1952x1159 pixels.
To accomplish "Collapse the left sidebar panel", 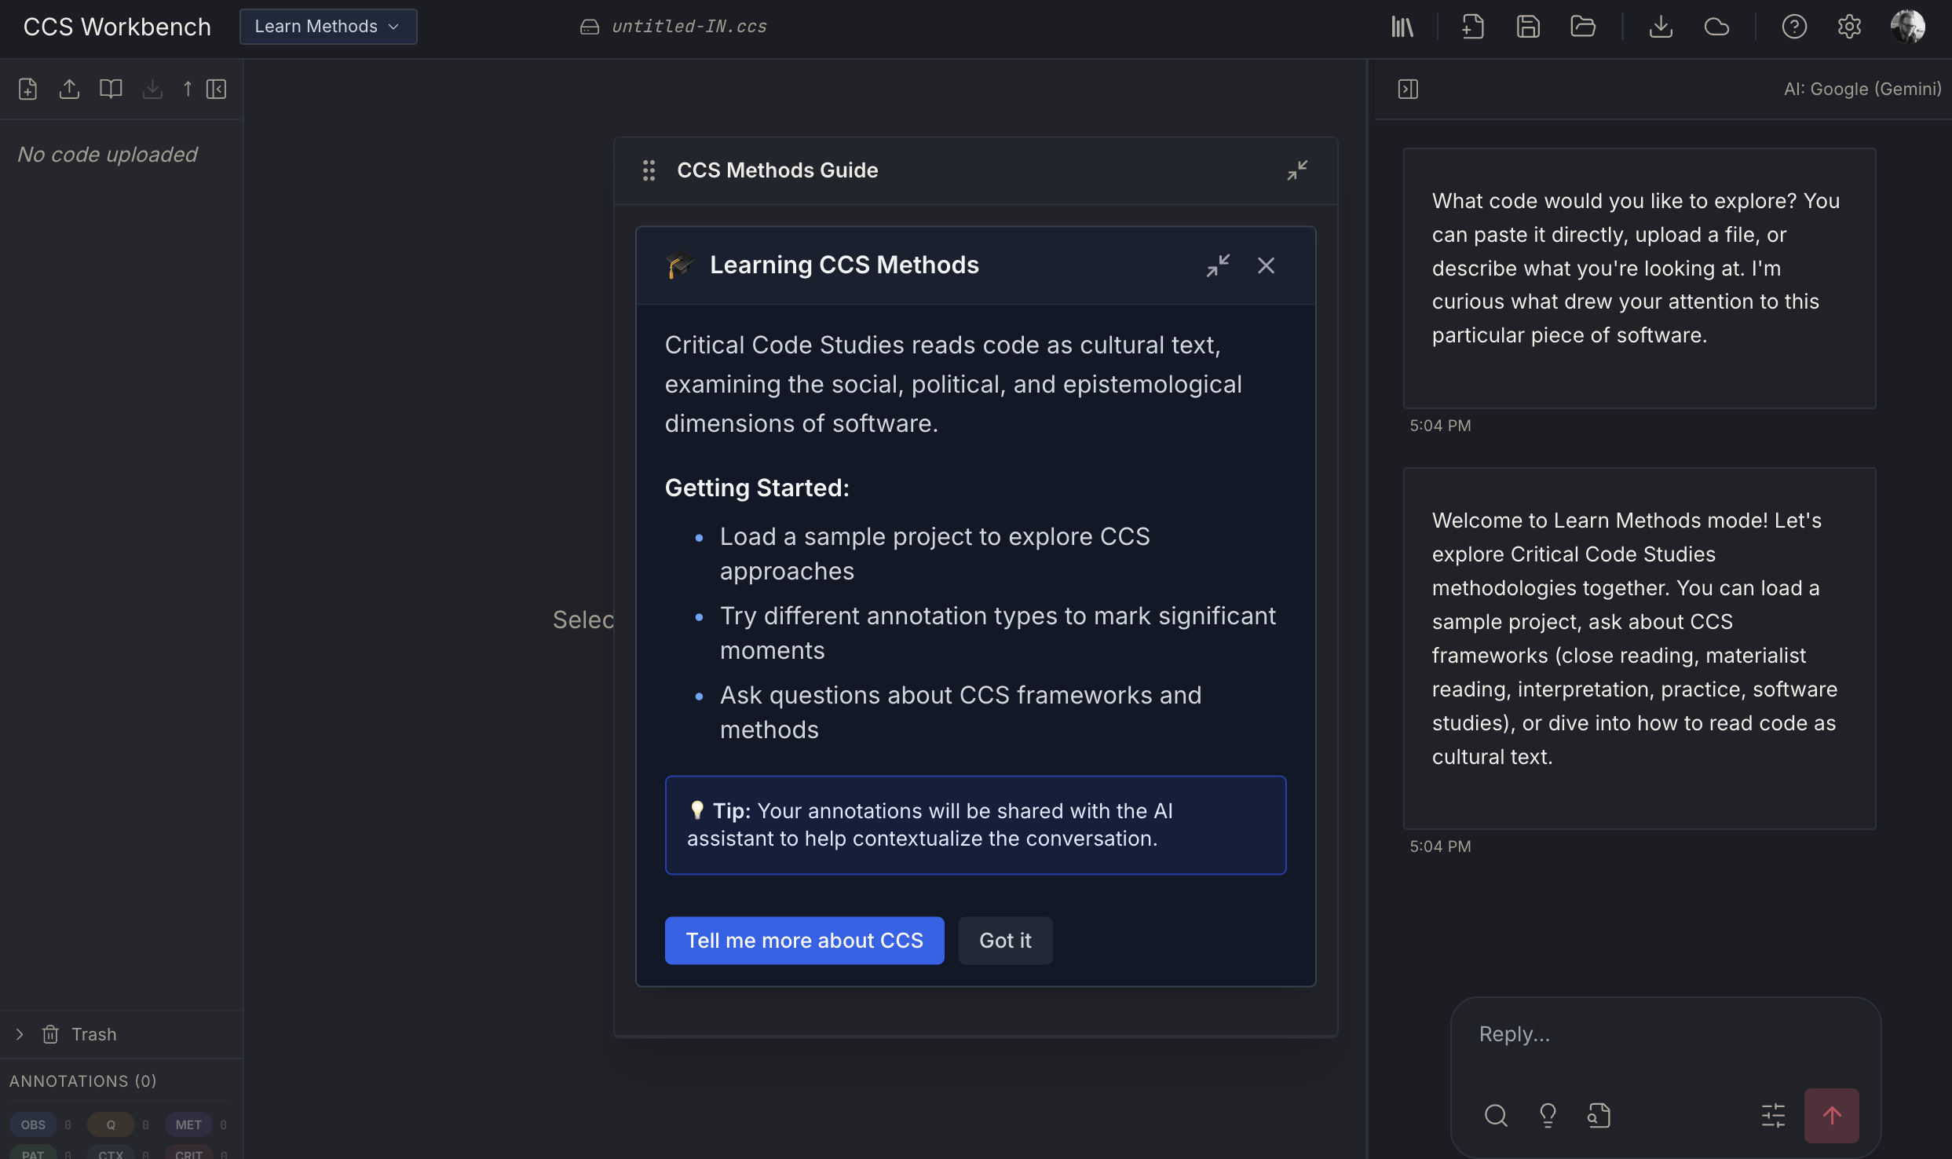I will [217, 89].
